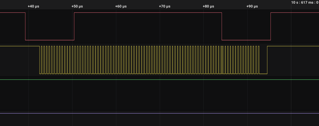The width and height of the screenshot is (319, 126).
Task: Click the +90 µs time marker
Action: pyautogui.click(x=252, y=6)
